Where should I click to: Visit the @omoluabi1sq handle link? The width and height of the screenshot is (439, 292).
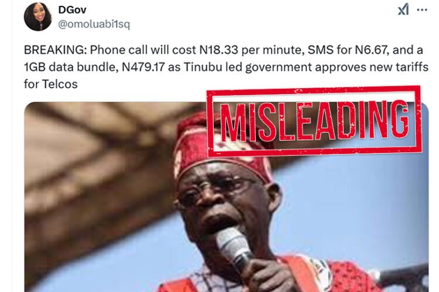(94, 25)
